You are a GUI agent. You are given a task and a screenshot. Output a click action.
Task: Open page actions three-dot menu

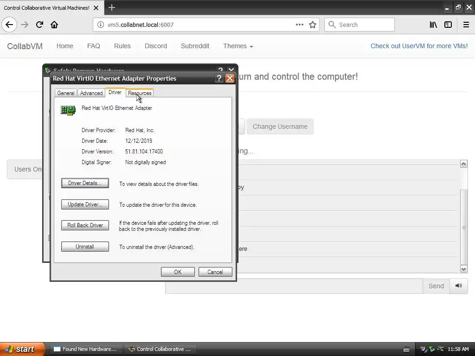point(299,25)
